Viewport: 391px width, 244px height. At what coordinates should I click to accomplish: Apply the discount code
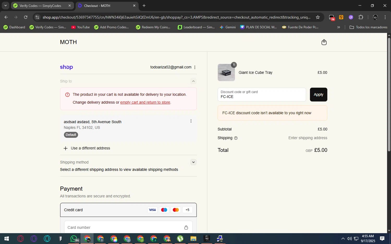point(319,94)
